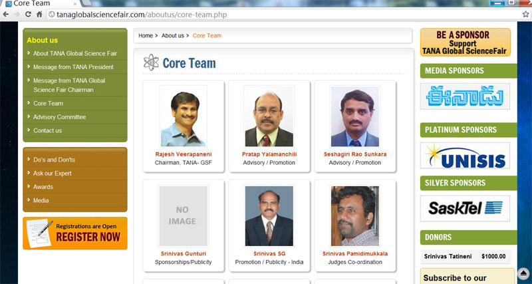Open the Awards sidebar item
Viewport: 532px width, 284px height.
point(43,187)
